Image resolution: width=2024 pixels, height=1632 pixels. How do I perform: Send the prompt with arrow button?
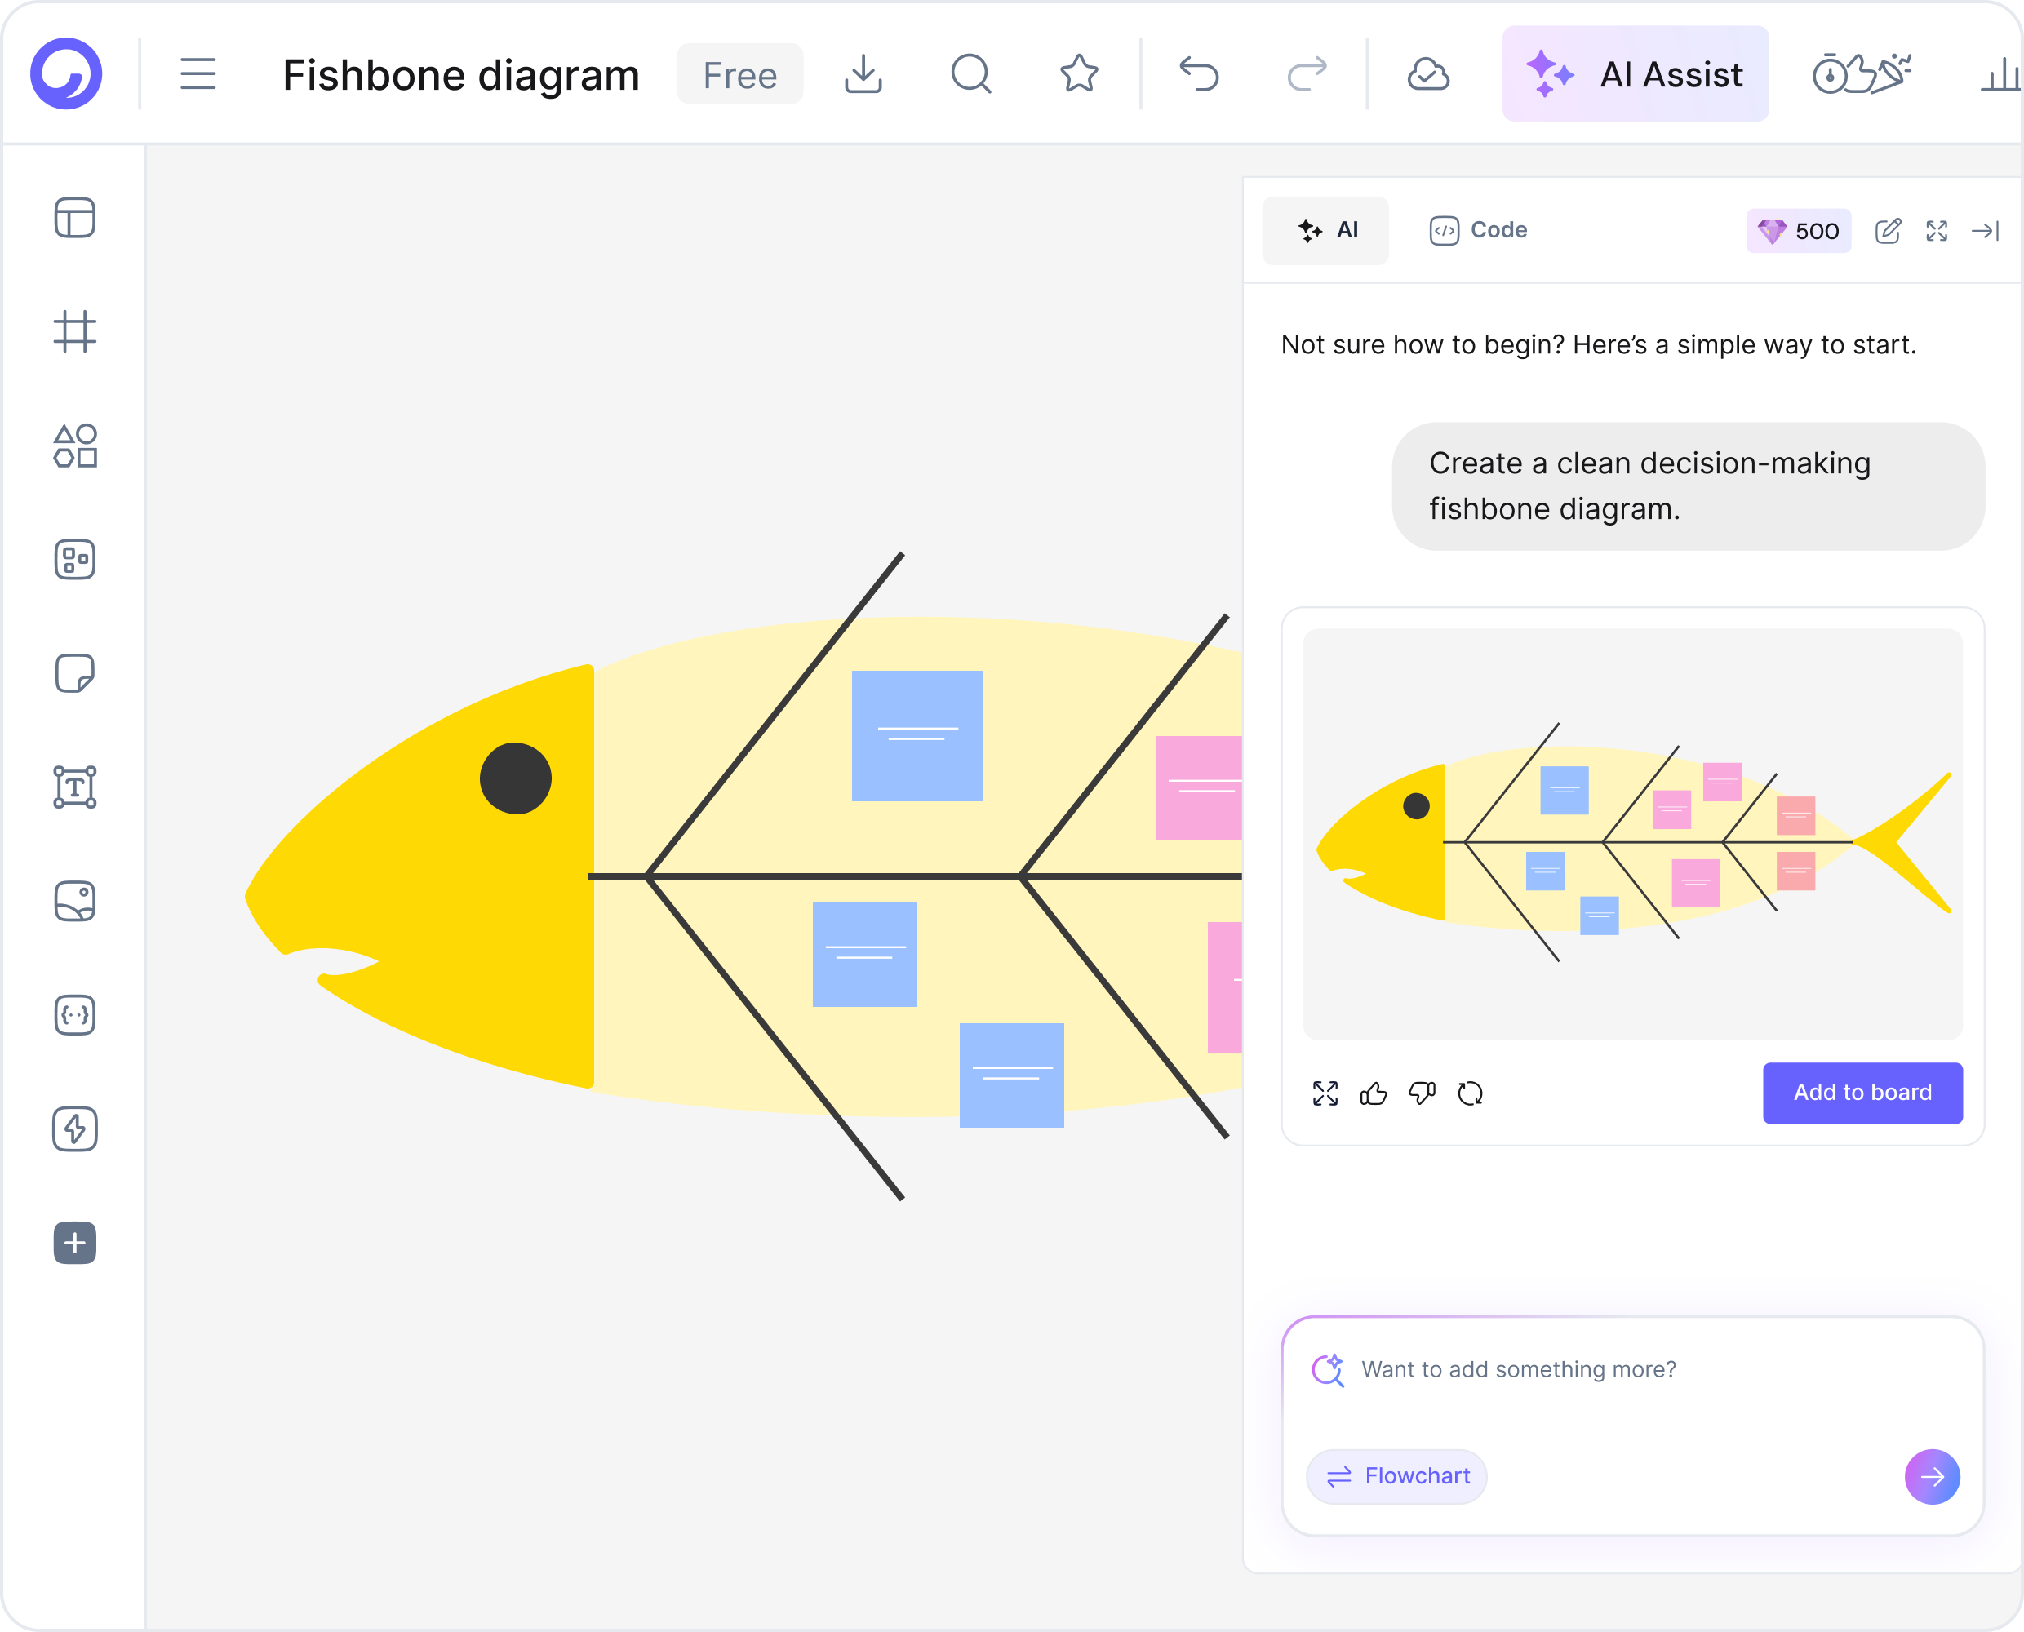click(x=1932, y=1476)
